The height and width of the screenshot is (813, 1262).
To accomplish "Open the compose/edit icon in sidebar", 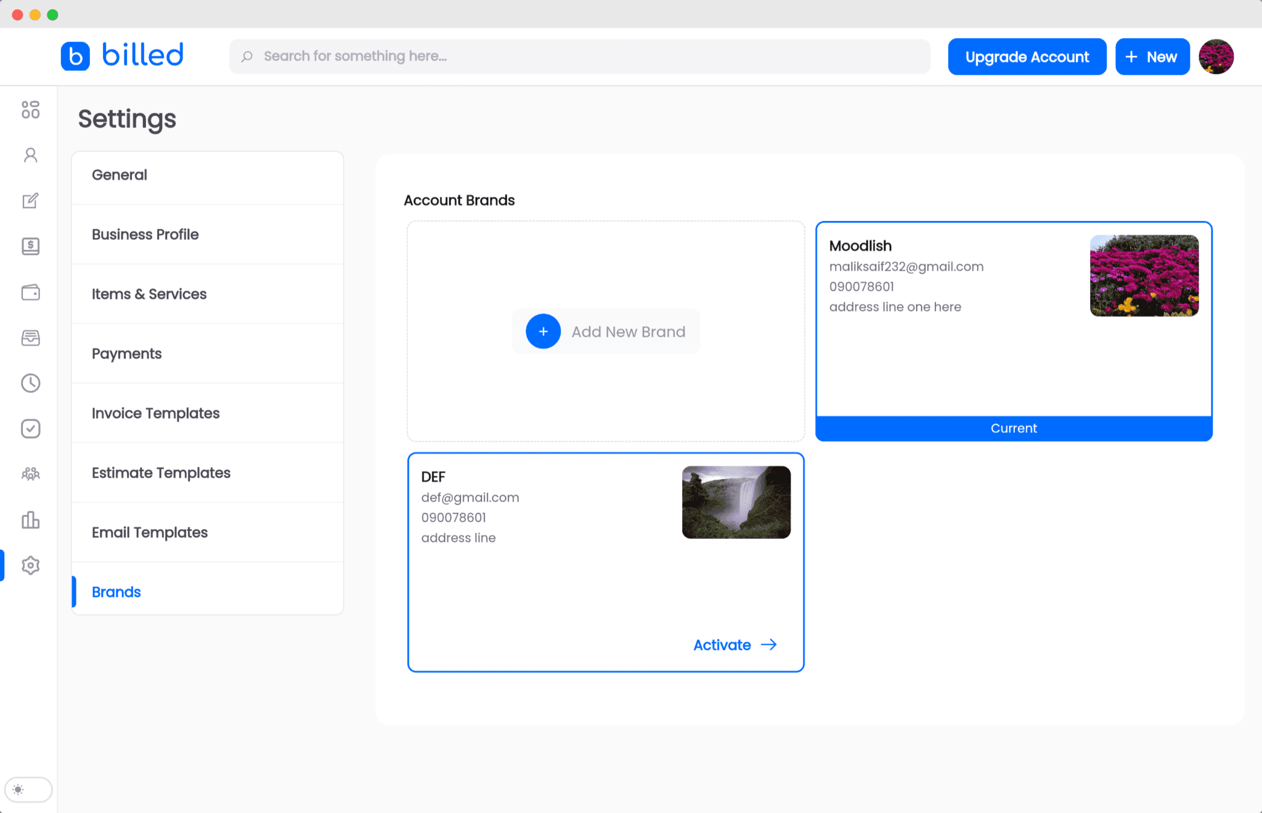I will click(30, 201).
